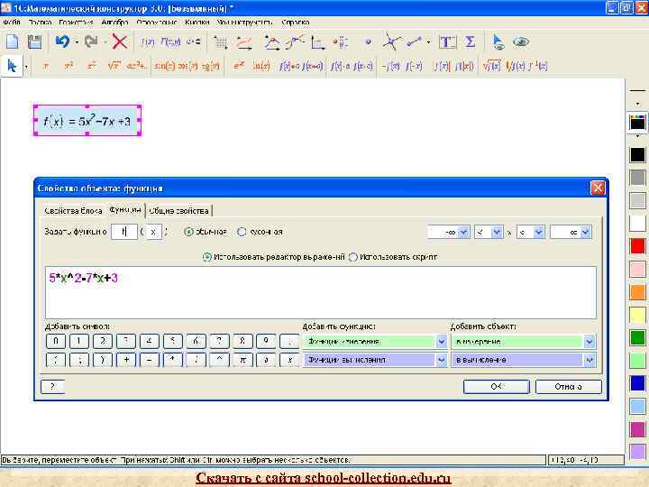Open the right inequality sign dropdown
Image resolution: width=649 pixels, height=487 pixels.
pyautogui.click(x=538, y=233)
